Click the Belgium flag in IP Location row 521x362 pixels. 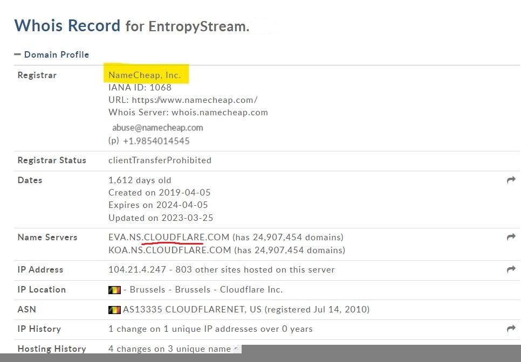pos(115,289)
